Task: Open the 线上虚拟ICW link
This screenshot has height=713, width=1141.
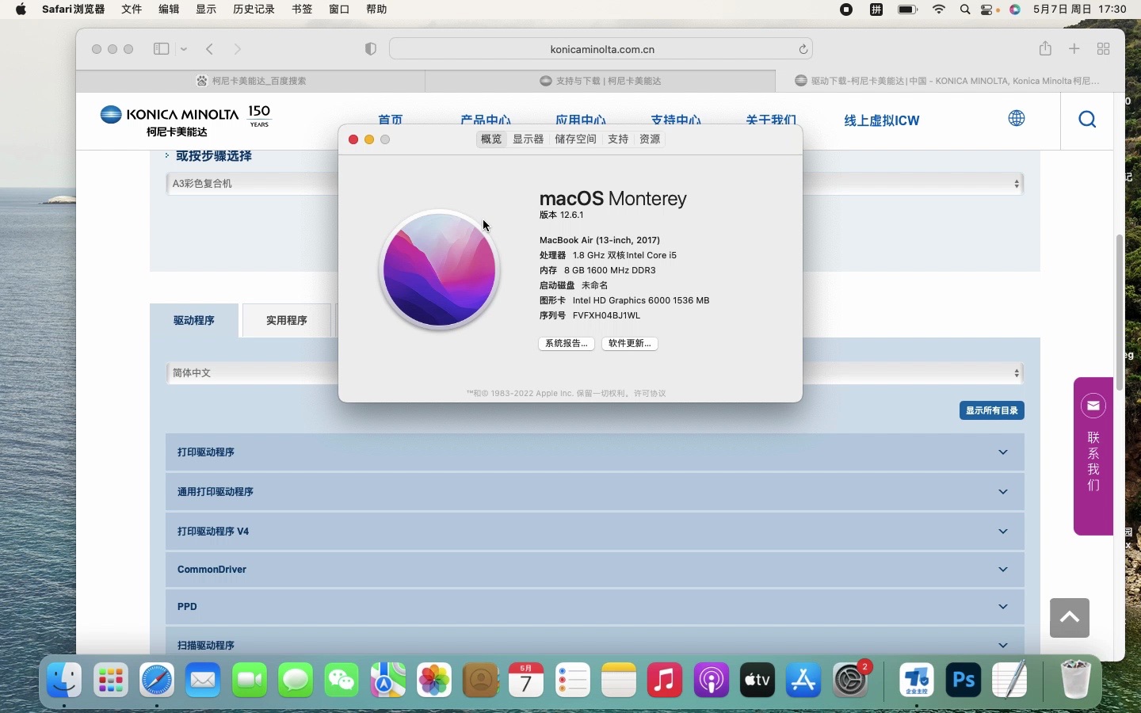Action: click(882, 120)
